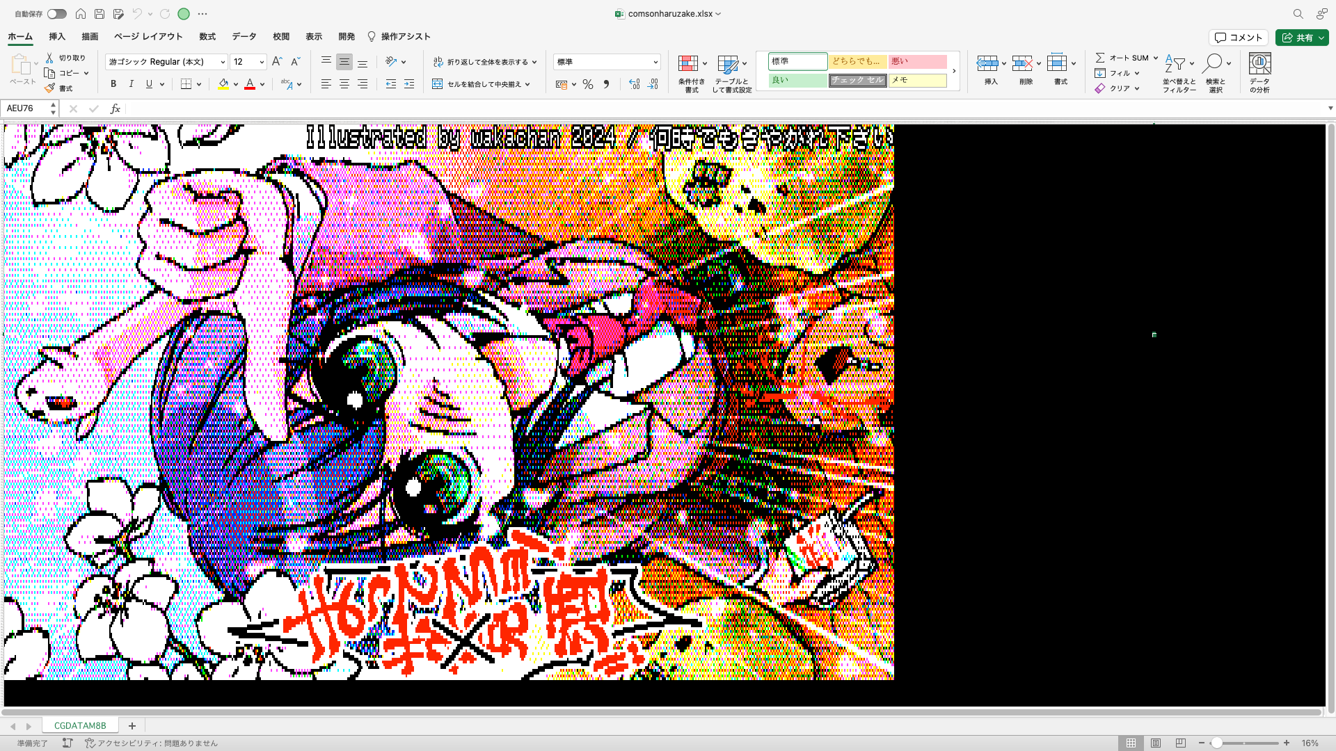This screenshot has width=1336, height=751.
Task: Click the 削除 delete cells icon
Action: (1022, 64)
